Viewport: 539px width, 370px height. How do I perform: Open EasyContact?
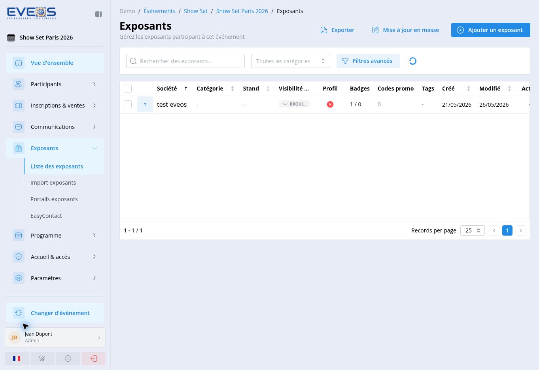coord(46,216)
